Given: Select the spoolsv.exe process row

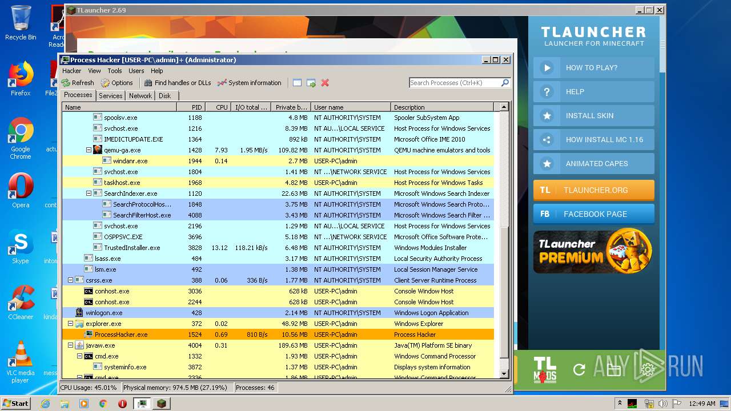Looking at the screenshot, I should click(278, 118).
